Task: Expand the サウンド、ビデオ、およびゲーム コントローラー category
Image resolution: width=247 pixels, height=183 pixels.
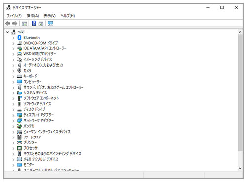Action: coord(13,88)
